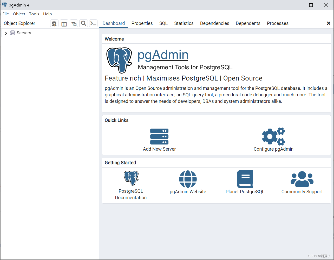Open the Object menu
This screenshot has height=260, width=334.
point(19,14)
